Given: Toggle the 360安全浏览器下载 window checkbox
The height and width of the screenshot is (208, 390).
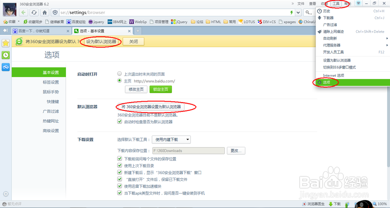Looking at the screenshot, I should pos(120,172).
